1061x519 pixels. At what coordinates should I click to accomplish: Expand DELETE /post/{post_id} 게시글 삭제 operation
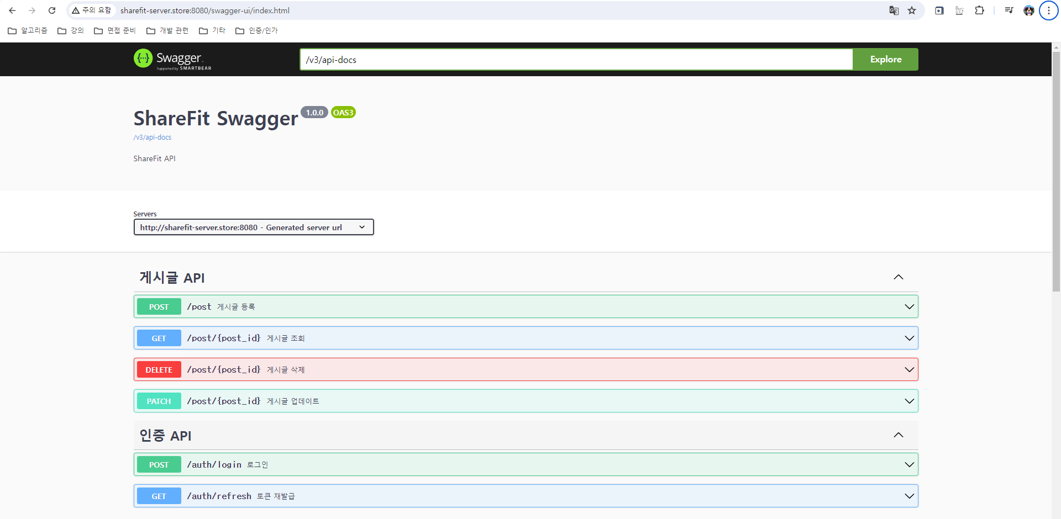(526, 369)
